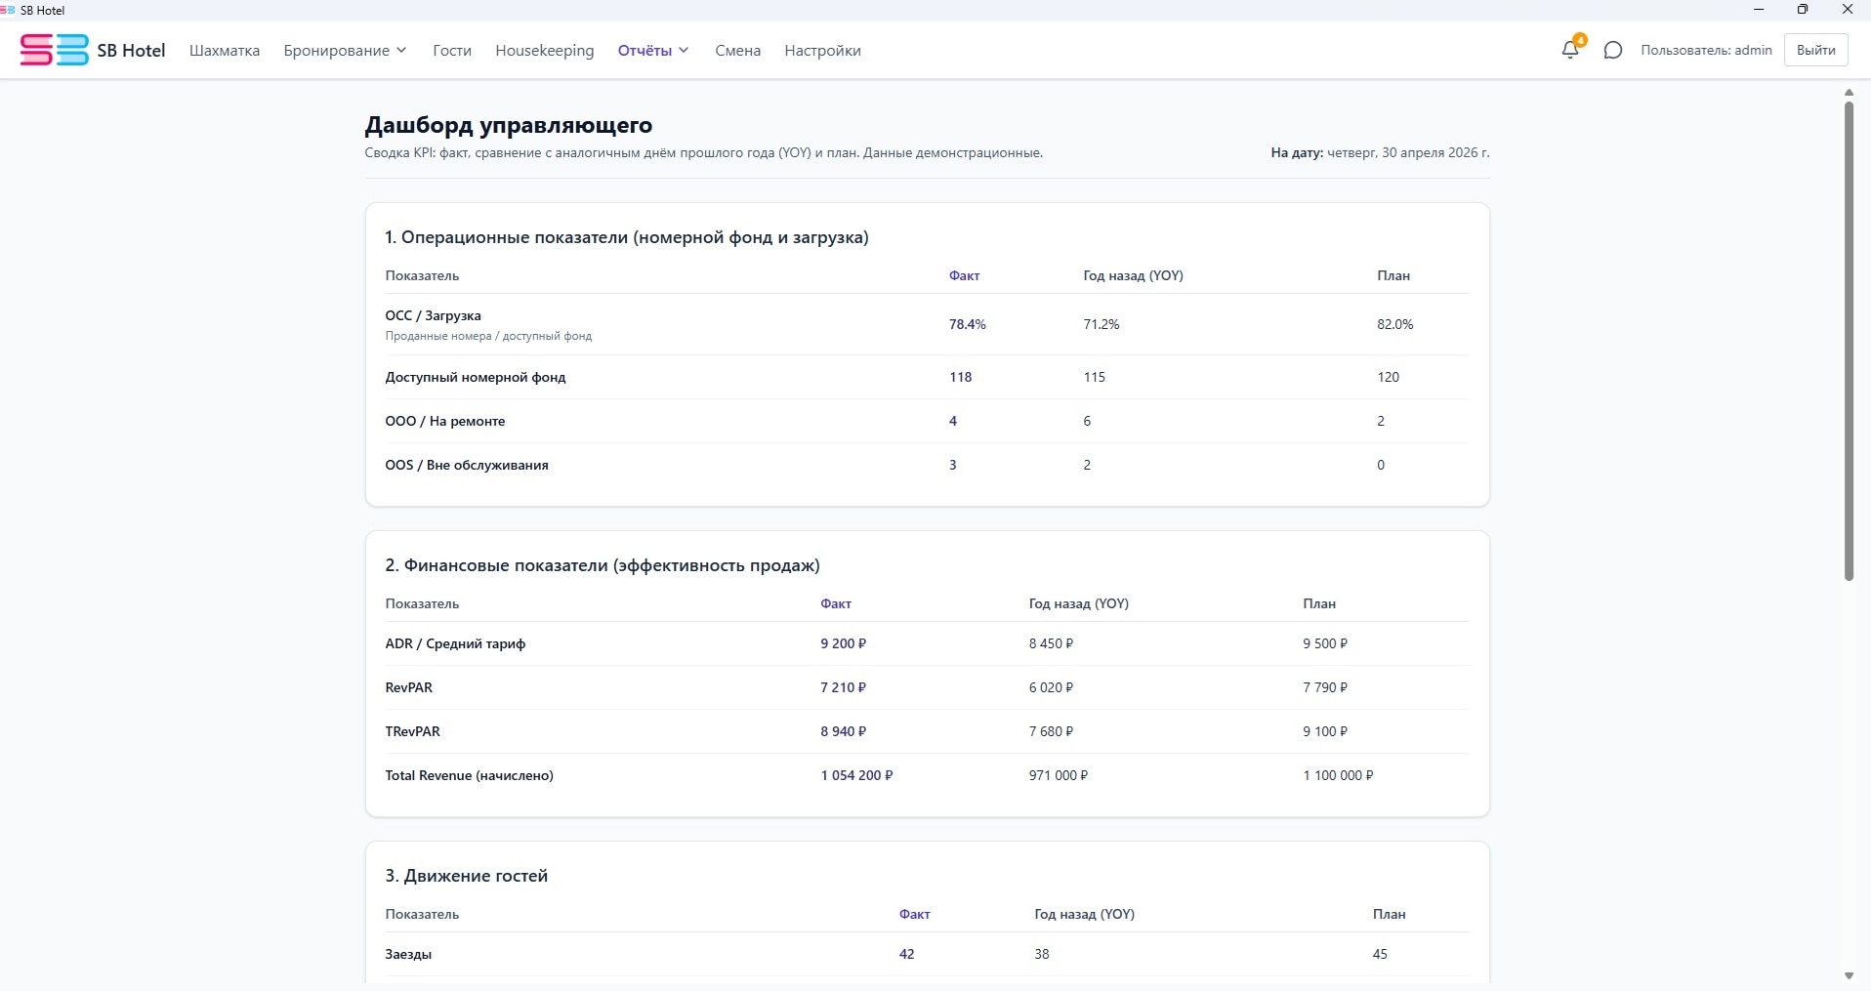Viewport: 1871px width, 991px height.
Task: Click the Пользователь: admin label
Action: point(1706,50)
